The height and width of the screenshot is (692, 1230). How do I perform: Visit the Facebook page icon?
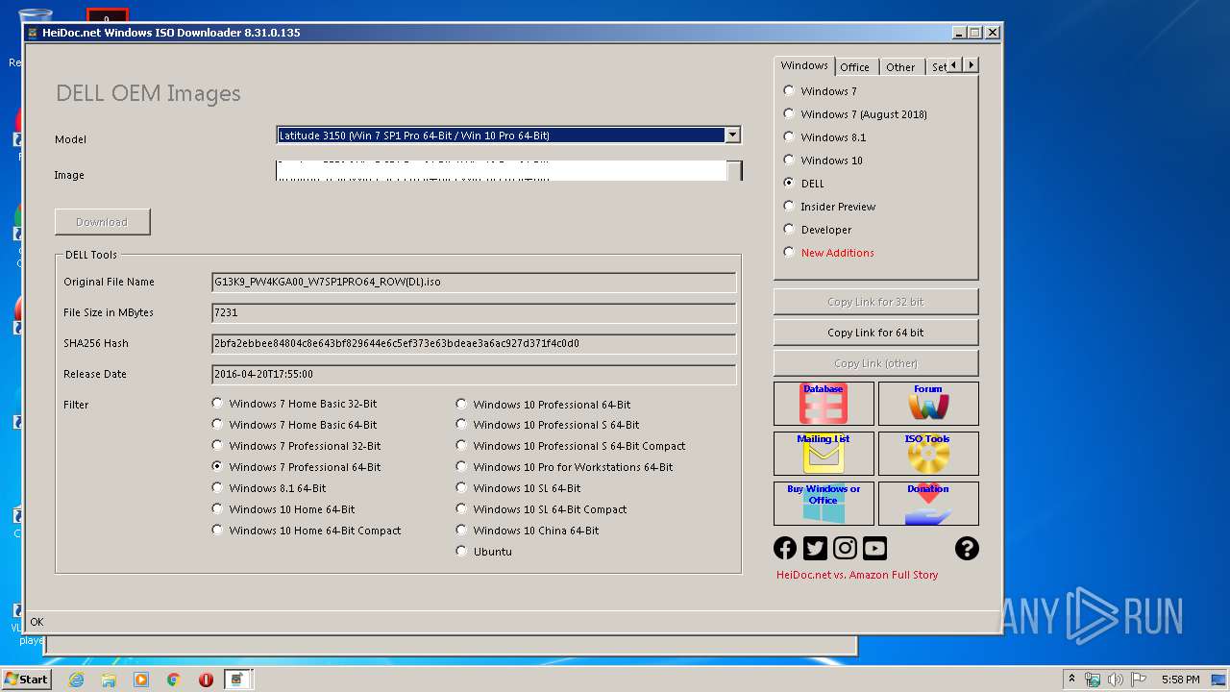785,548
